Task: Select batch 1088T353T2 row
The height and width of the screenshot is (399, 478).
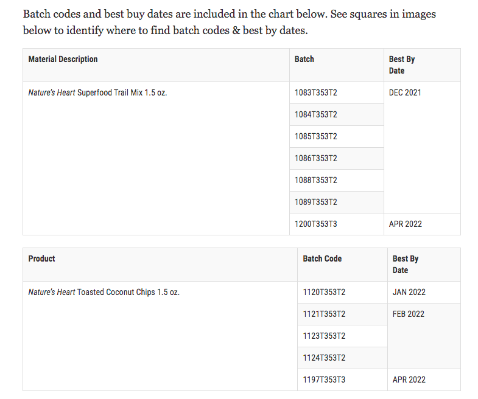Action: coord(337,181)
